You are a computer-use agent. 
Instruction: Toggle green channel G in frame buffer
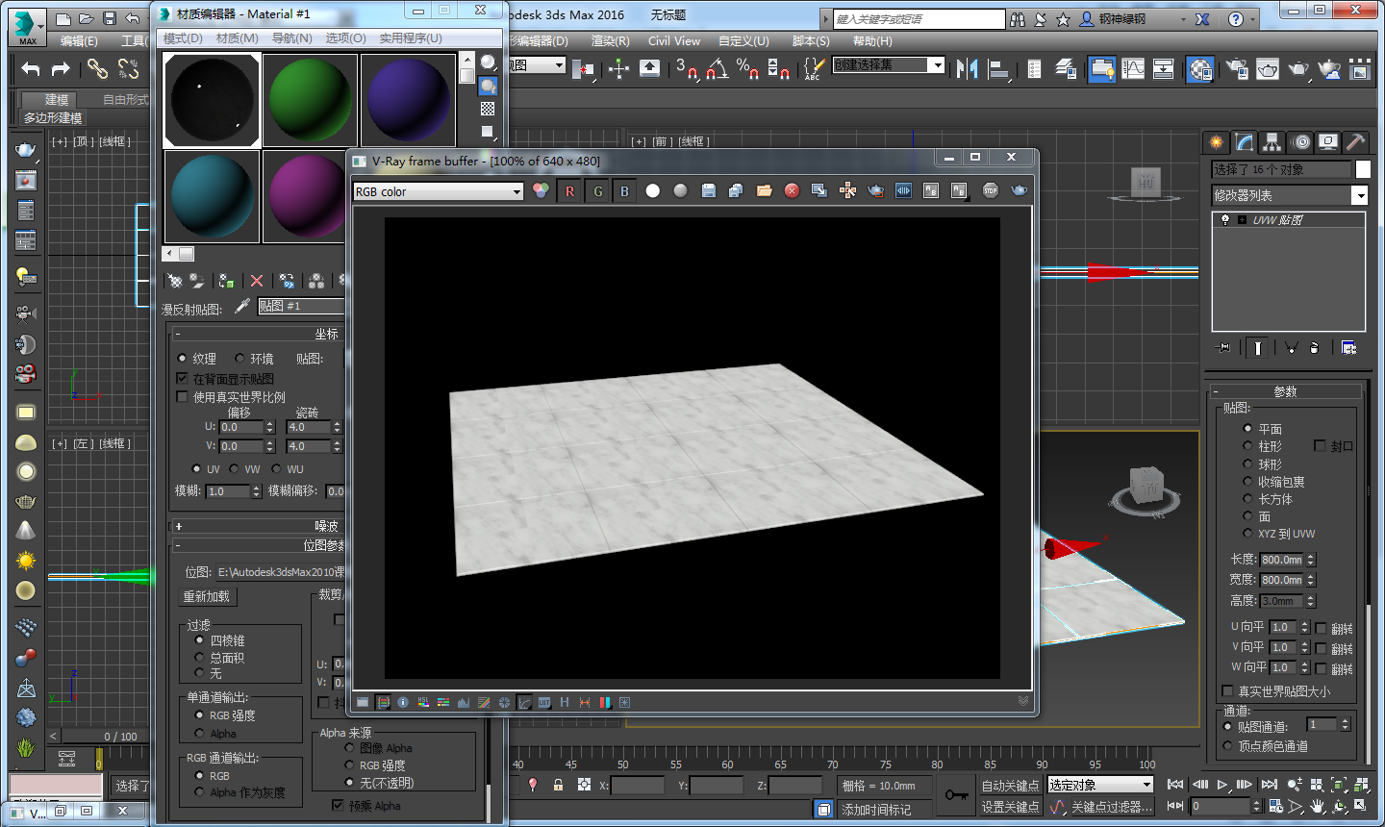[x=597, y=190]
